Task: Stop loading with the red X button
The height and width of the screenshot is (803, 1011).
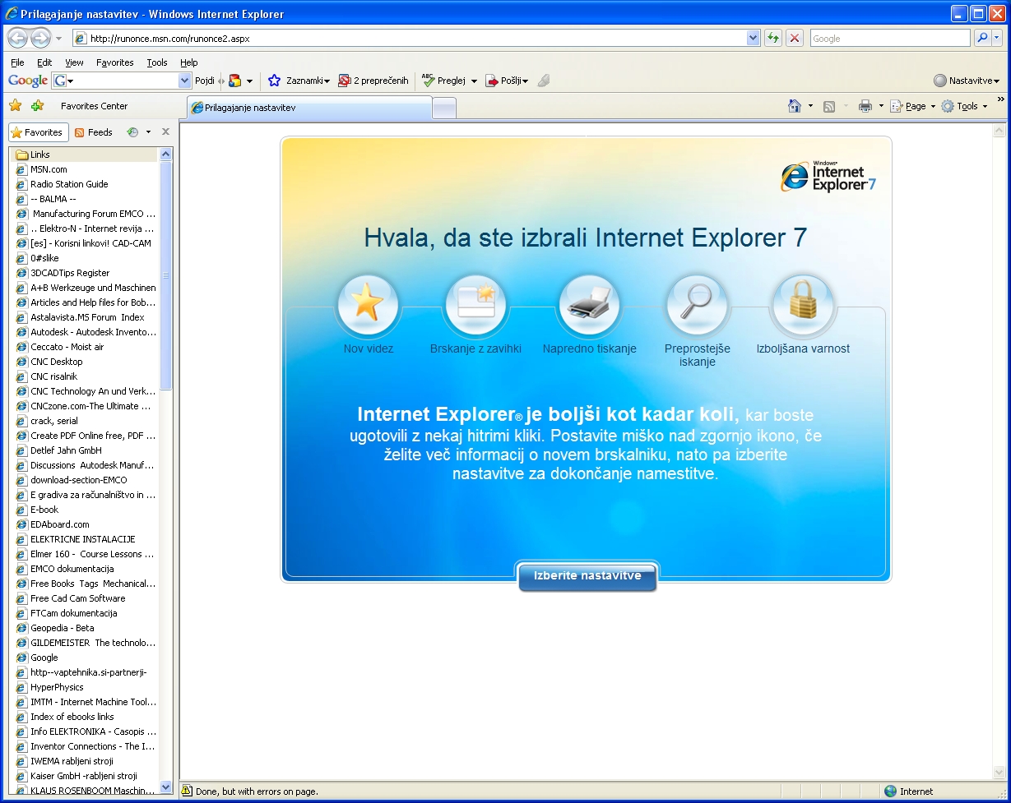Action: [794, 38]
